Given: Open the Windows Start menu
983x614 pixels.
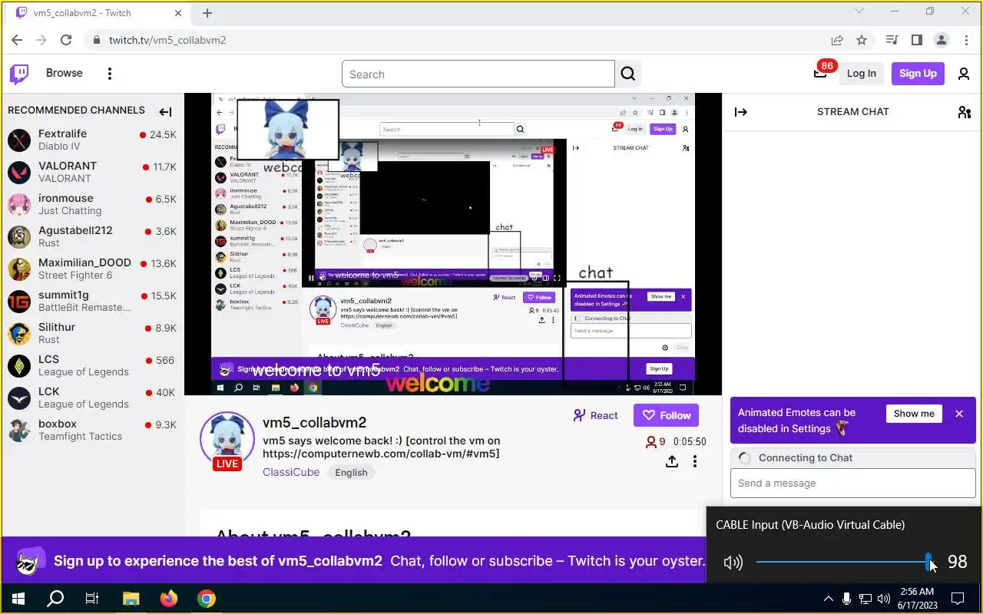Looking at the screenshot, I should pyautogui.click(x=18, y=599).
